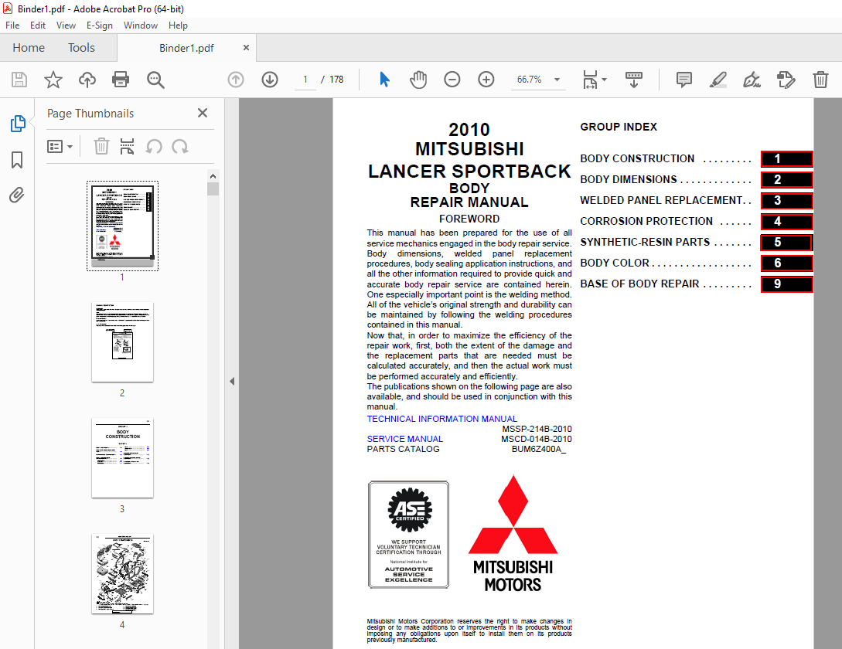This screenshot has height=649, width=842.
Task: Click the Print file icon
Action: point(121,80)
